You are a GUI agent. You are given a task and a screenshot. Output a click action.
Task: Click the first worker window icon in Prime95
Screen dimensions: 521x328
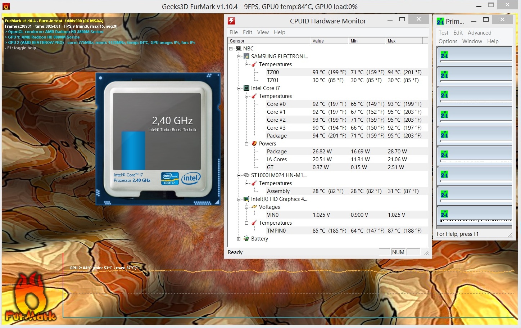point(444,55)
